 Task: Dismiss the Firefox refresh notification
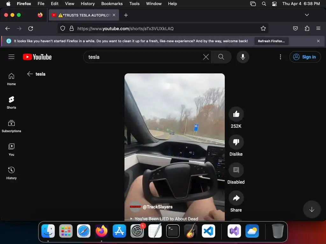click(318, 41)
